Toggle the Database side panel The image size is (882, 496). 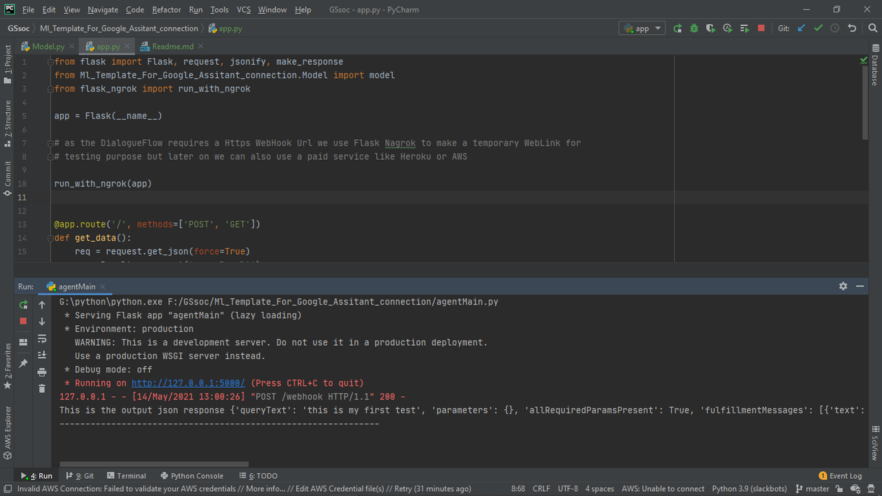(874, 66)
